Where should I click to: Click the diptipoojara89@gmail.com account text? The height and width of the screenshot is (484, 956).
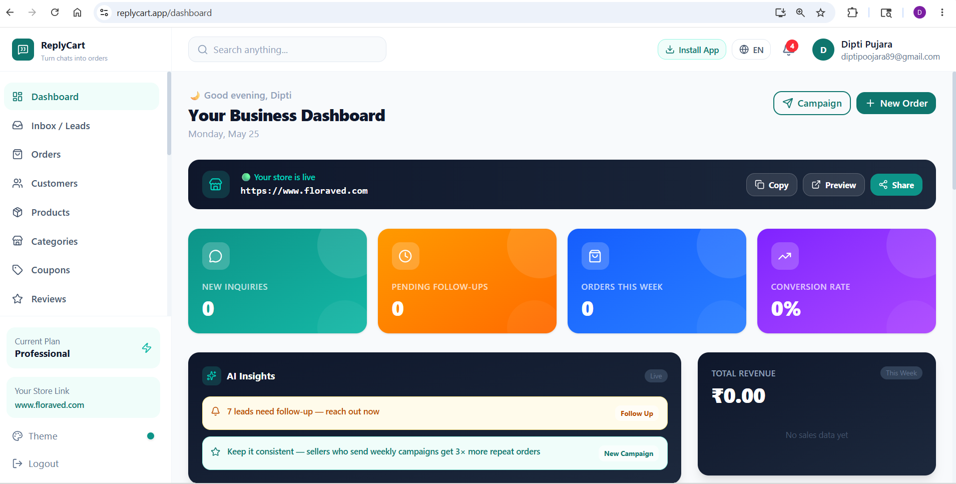890,57
